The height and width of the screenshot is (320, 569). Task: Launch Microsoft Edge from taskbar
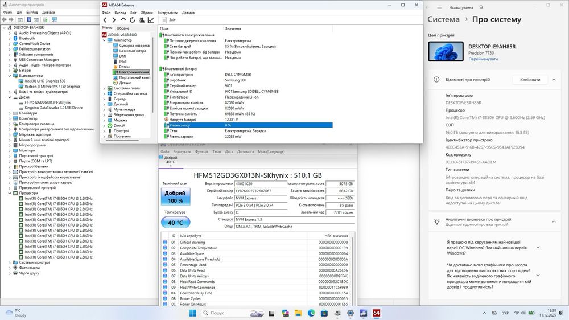coord(311,313)
